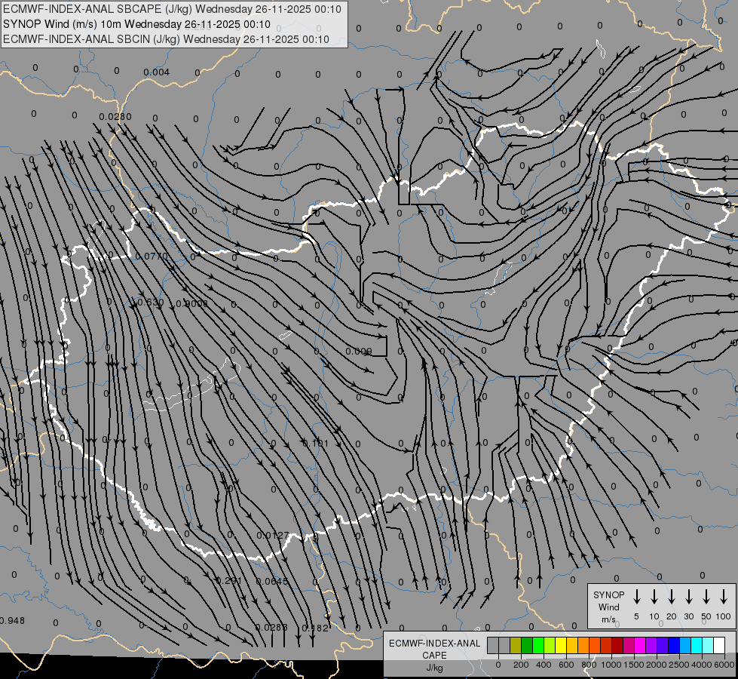The height and width of the screenshot is (679, 738).
Task: Pick the pure yellow CAPE legend swatch
Action: [561, 645]
